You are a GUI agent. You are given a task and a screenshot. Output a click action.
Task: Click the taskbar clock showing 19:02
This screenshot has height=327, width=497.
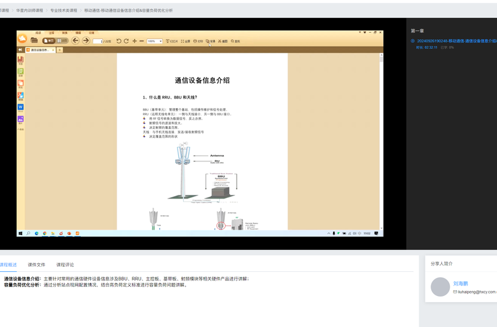(367, 233)
